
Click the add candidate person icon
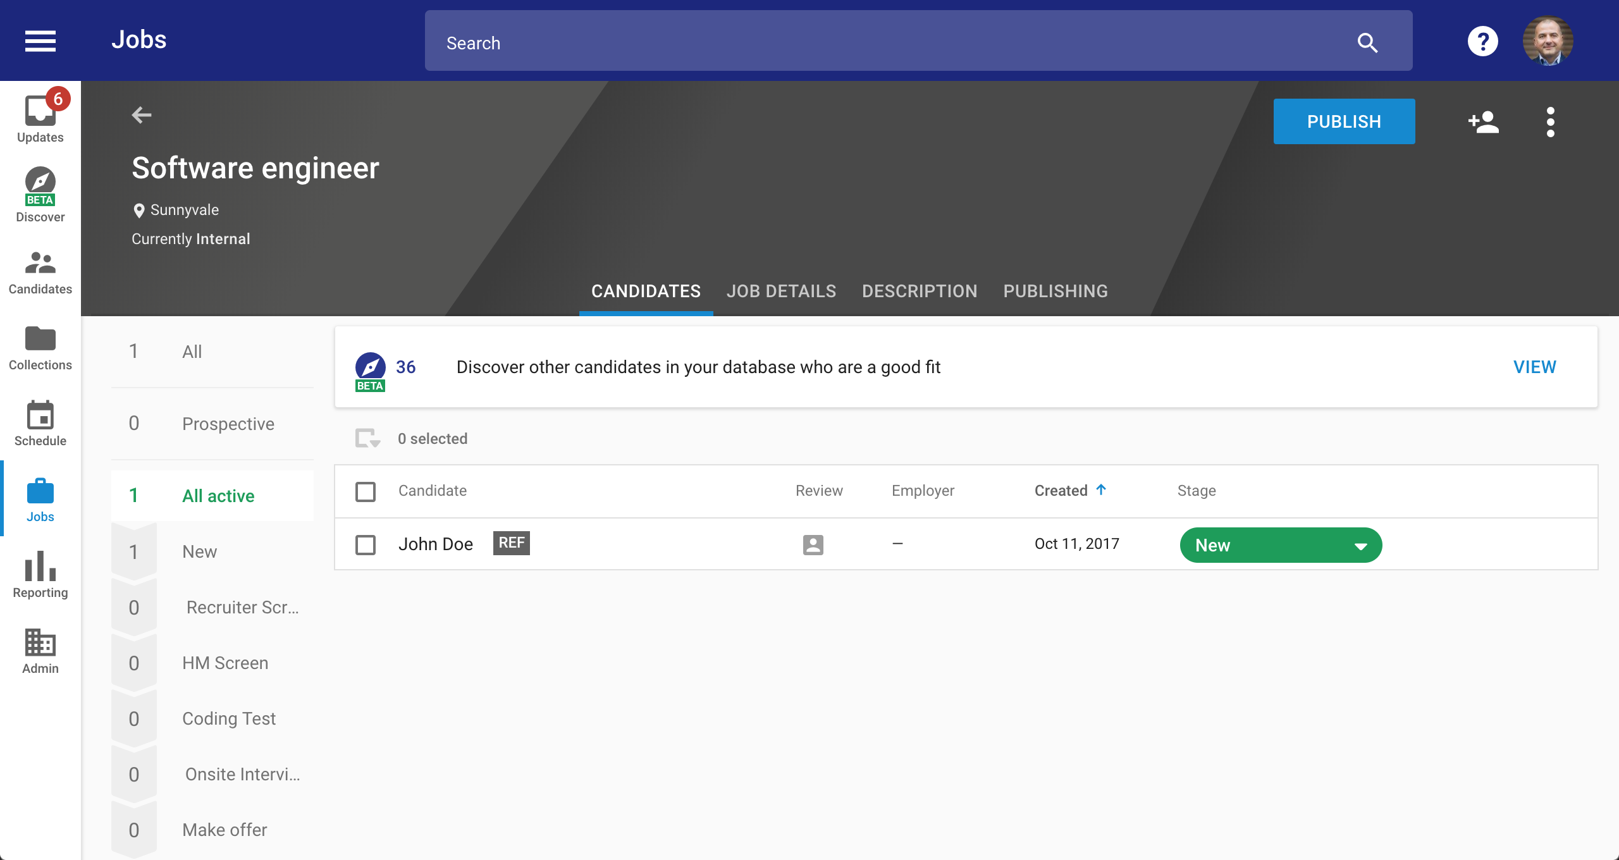coord(1483,122)
